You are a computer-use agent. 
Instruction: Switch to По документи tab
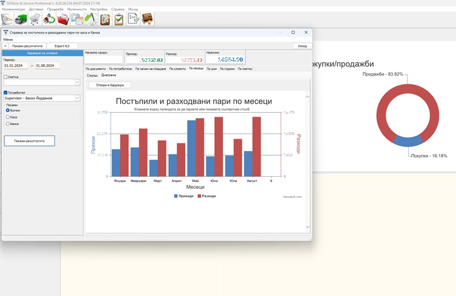coord(96,69)
